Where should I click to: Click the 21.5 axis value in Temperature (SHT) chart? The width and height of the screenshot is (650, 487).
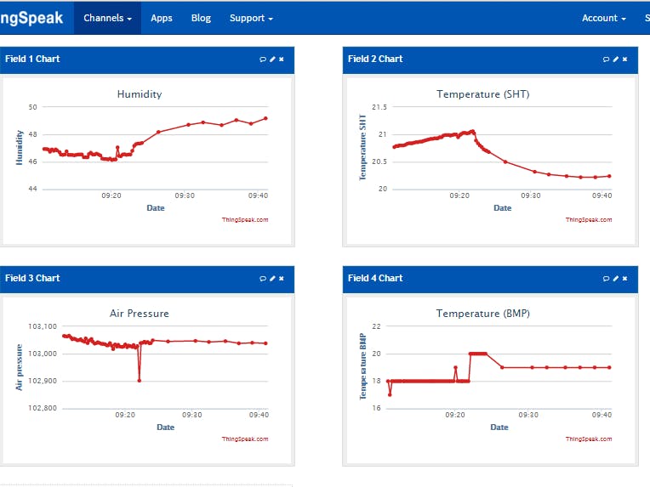[x=379, y=107]
